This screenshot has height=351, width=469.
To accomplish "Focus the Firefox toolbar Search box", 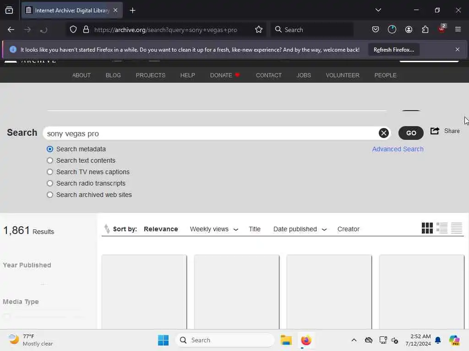I will pos(312,30).
